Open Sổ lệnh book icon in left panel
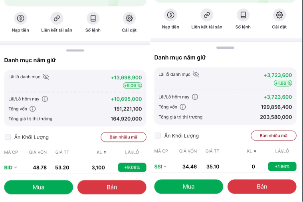Viewport: 303px width, 202px height. pos(93,18)
